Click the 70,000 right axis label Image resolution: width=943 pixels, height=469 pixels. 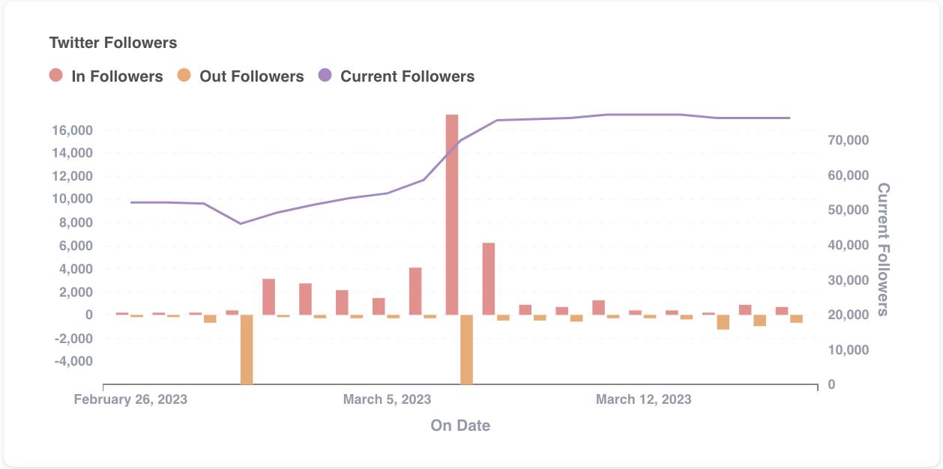[x=846, y=140]
